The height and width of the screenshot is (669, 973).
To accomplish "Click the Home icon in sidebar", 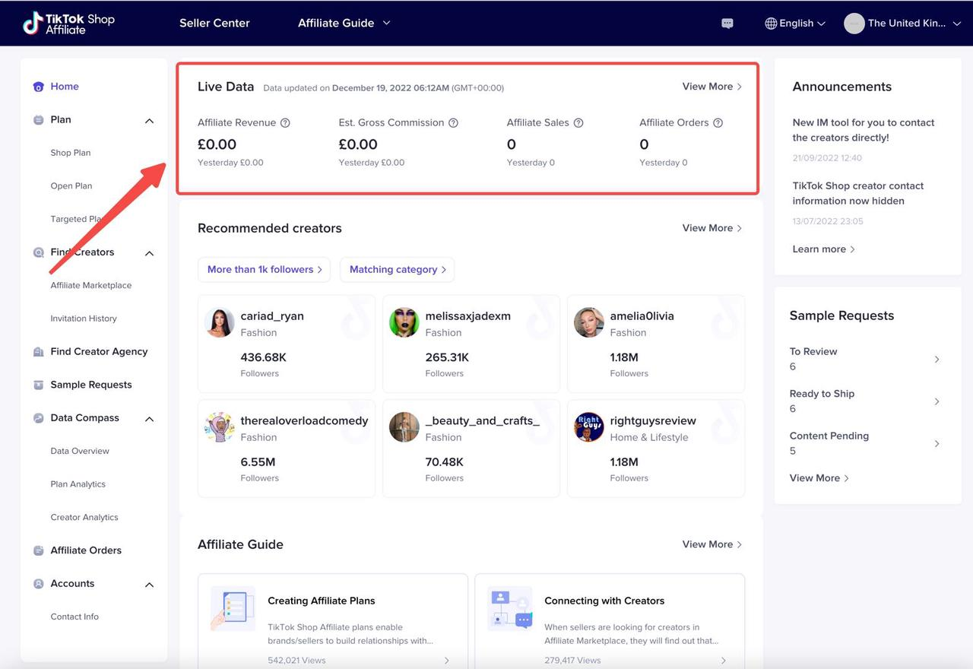I will tap(39, 87).
